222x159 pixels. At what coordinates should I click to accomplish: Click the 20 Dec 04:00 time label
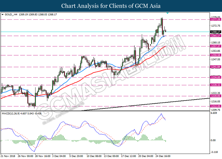(x=146, y=156)
